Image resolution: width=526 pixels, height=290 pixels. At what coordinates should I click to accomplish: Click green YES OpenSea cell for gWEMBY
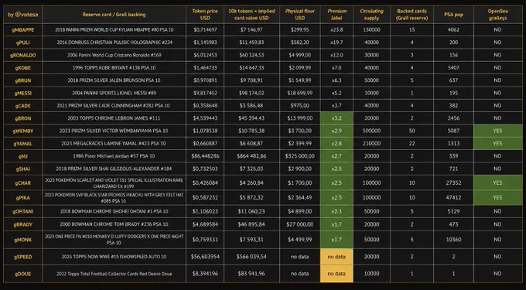click(498, 131)
